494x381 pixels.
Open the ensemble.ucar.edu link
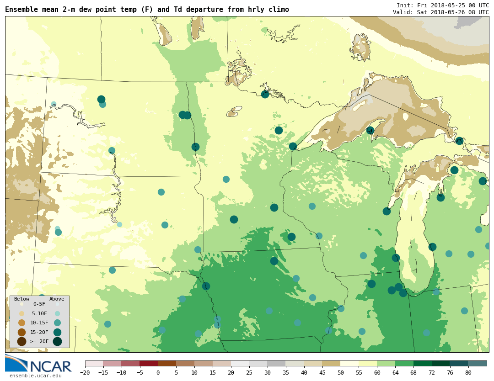coord(35,376)
